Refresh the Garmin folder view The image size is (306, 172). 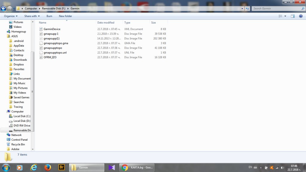tap(247, 9)
